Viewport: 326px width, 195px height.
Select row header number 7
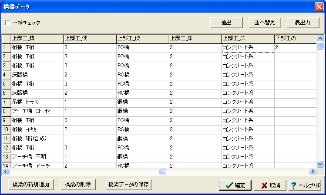click(x=7, y=102)
